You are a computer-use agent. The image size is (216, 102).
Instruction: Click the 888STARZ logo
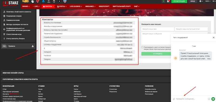click(10, 3)
